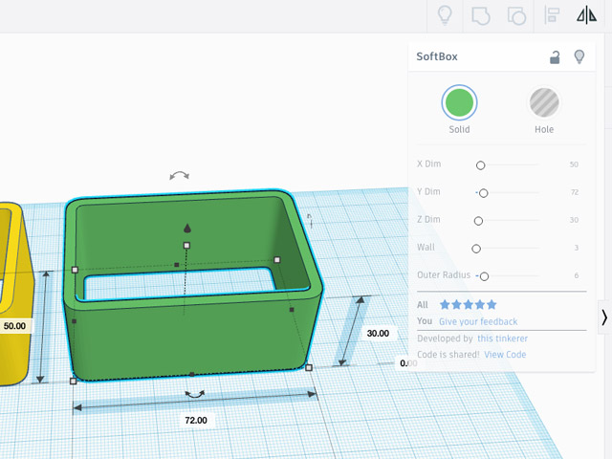This screenshot has width=612, height=459.
Task: Open the Align tool
Action: coord(552,14)
